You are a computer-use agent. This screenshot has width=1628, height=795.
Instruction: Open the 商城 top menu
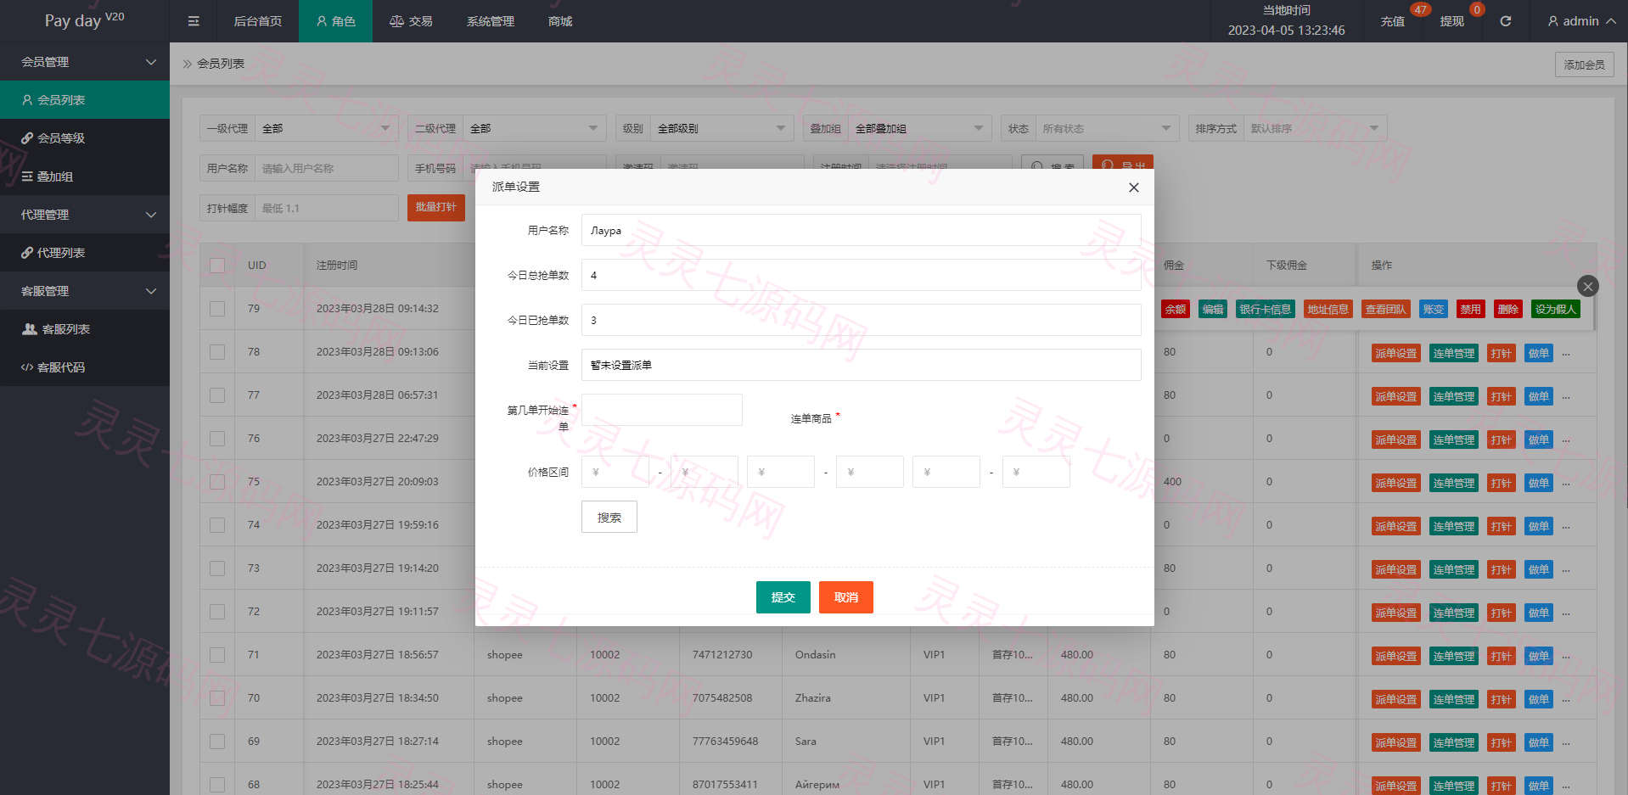click(x=560, y=21)
